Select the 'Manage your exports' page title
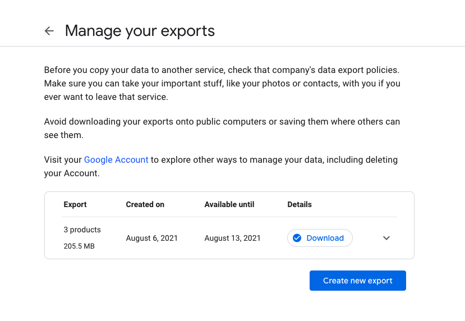Image resolution: width=465 pixels, height=321 pixels. coord(140,31)
